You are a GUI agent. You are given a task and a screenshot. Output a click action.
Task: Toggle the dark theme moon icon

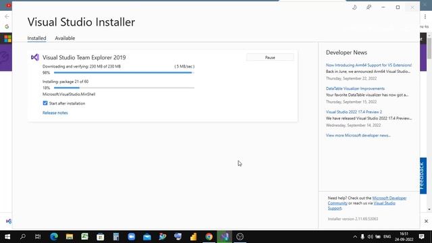click(354, 7)
